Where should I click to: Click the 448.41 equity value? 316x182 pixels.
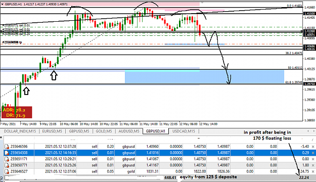tap(170, 177)
